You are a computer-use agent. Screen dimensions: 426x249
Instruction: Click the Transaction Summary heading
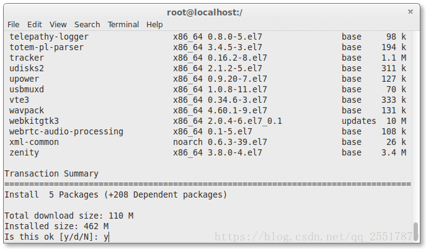51,173
